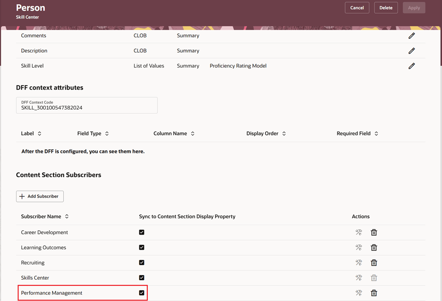Select the tools icon beside Recruiting
This screenshot has width=442, height=301.
click(x=358, y=262)
